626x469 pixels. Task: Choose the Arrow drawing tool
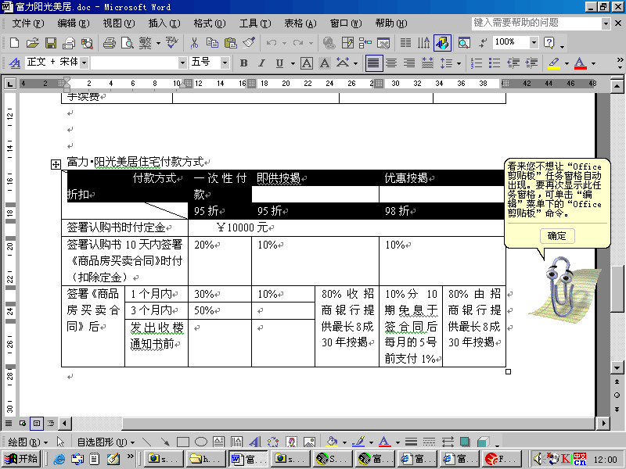pyautogui.click(x=164, y=442)
